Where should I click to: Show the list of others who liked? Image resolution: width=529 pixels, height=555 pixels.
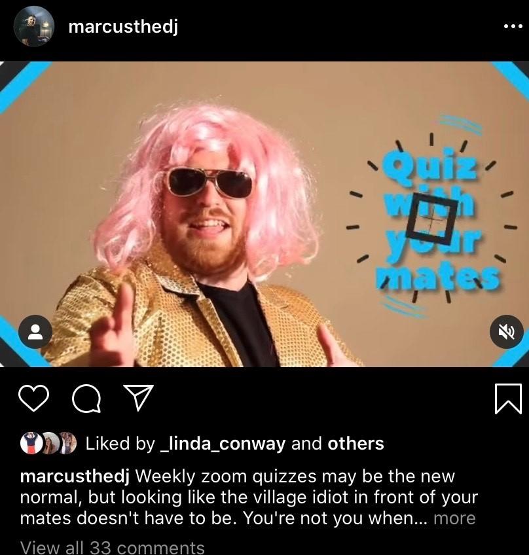tap(356, 443)
